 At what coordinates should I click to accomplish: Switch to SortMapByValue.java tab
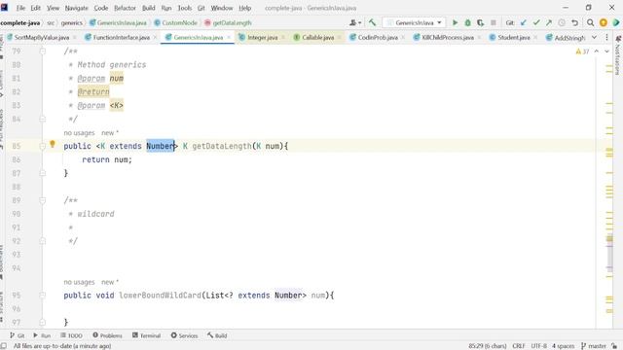pos(41,37)
